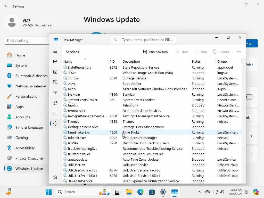Click the Start service button
264x198 pixels.
182,52
